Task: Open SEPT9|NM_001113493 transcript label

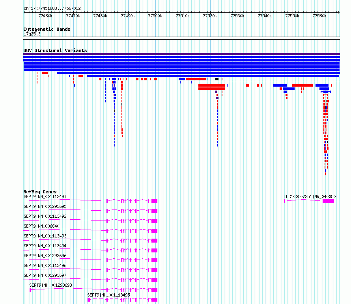Action: click(45, 236)
